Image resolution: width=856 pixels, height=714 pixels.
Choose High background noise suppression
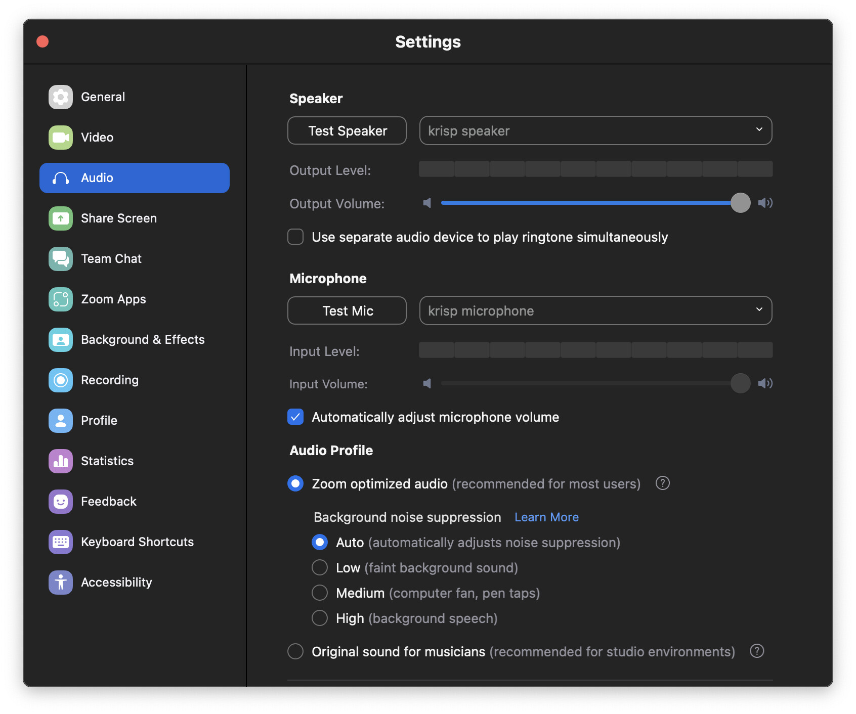[x=320, y=618]
